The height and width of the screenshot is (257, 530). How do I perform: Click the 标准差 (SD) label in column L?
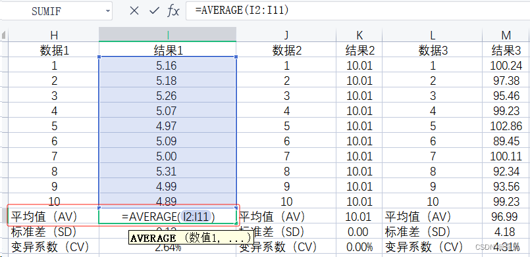click(x=418, y=232)
